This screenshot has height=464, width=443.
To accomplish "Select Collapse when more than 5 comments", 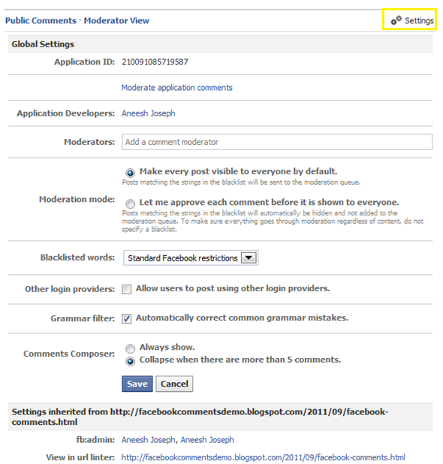I will 130,361.
